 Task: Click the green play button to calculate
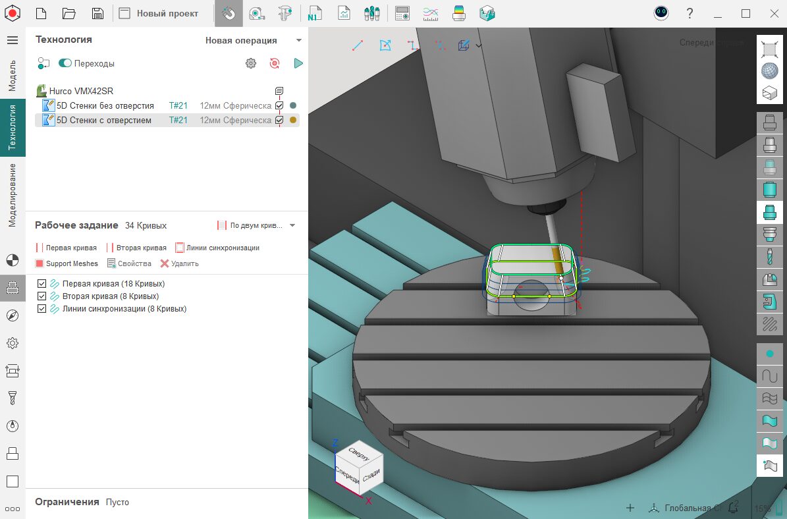click(x=298, y=63)
